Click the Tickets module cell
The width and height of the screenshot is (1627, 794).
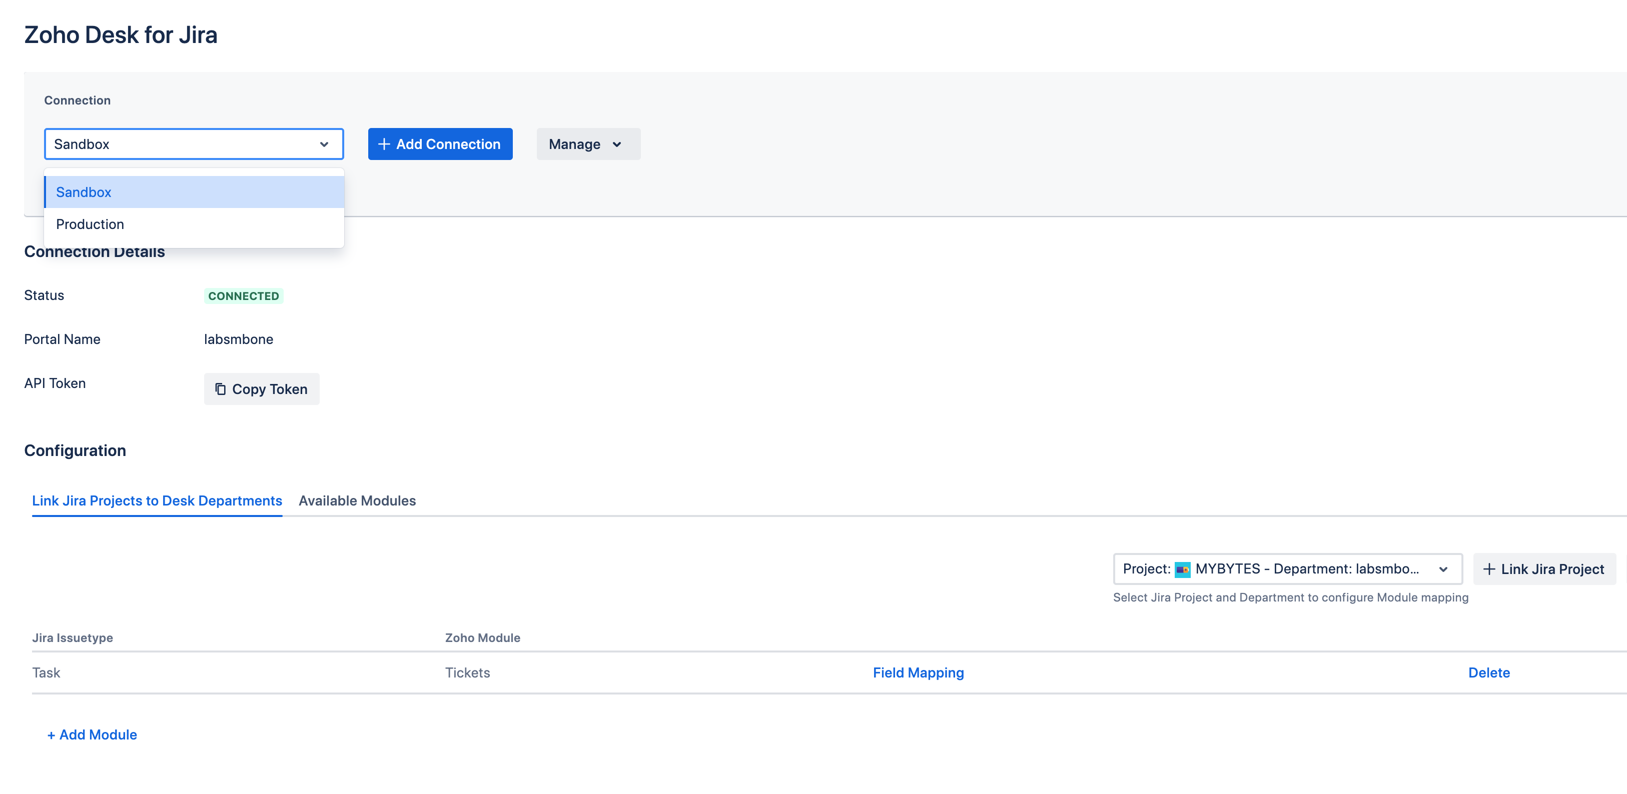(467, 673)
